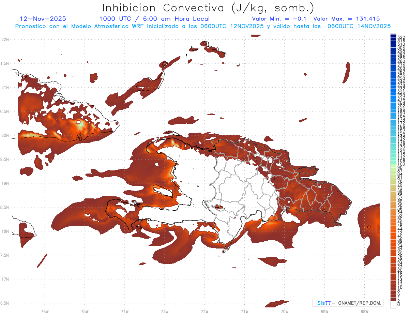Click the "74W" longitude label
Image resolution: width=409 pixels, height=316 pixels.
(x=124, y=311)
